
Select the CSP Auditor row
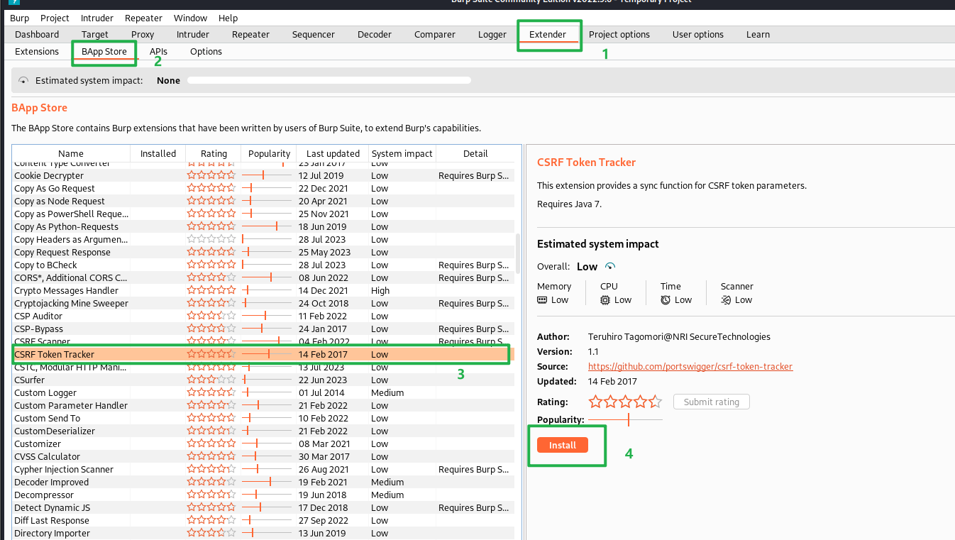tap(263, 316)
